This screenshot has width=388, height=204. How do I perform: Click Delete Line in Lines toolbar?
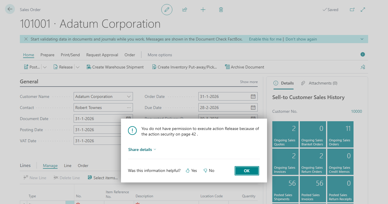(67, 178)
